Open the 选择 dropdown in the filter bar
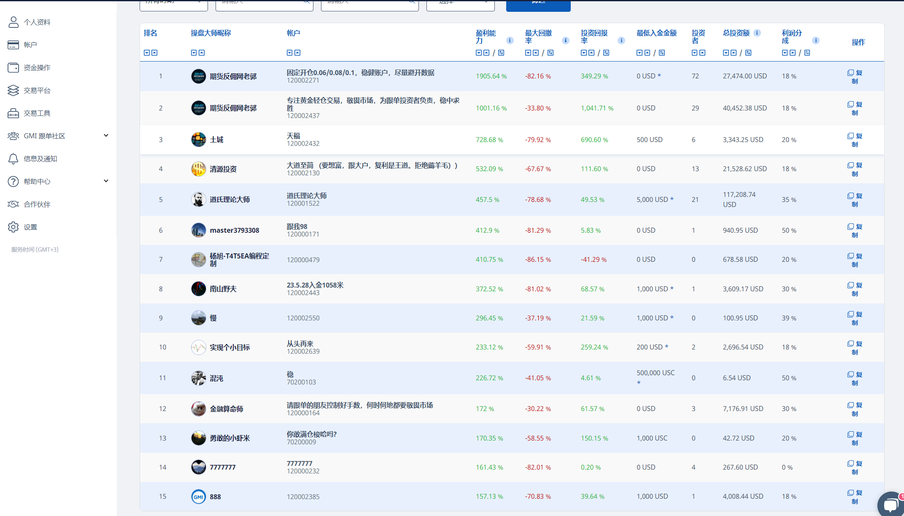 click(460, 3)
